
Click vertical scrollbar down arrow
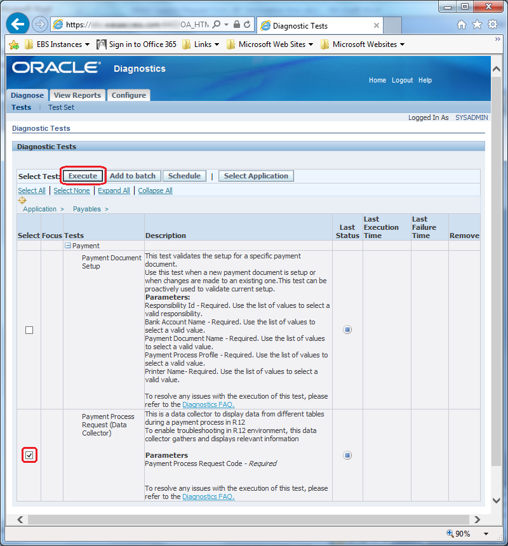click(497, 500)
